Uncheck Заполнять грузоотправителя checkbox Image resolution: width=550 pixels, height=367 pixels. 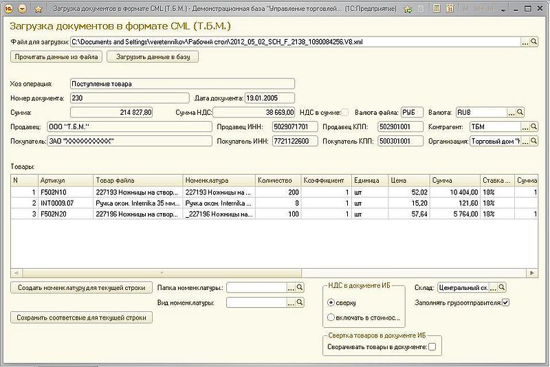[506, 302]
